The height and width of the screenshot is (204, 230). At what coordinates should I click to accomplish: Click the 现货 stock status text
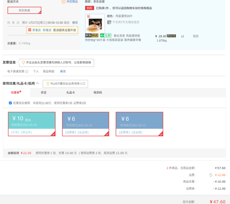click(195, 36)
